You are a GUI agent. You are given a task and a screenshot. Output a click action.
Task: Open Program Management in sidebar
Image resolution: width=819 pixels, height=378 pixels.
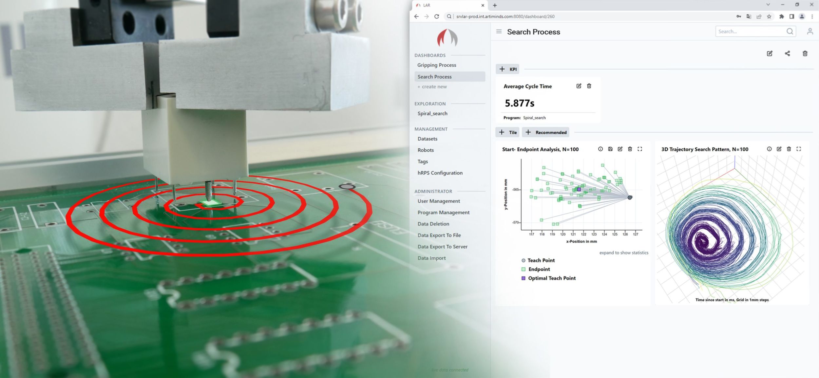443,212
